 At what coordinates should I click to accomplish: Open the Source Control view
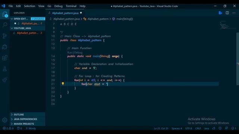click(5, 36)
